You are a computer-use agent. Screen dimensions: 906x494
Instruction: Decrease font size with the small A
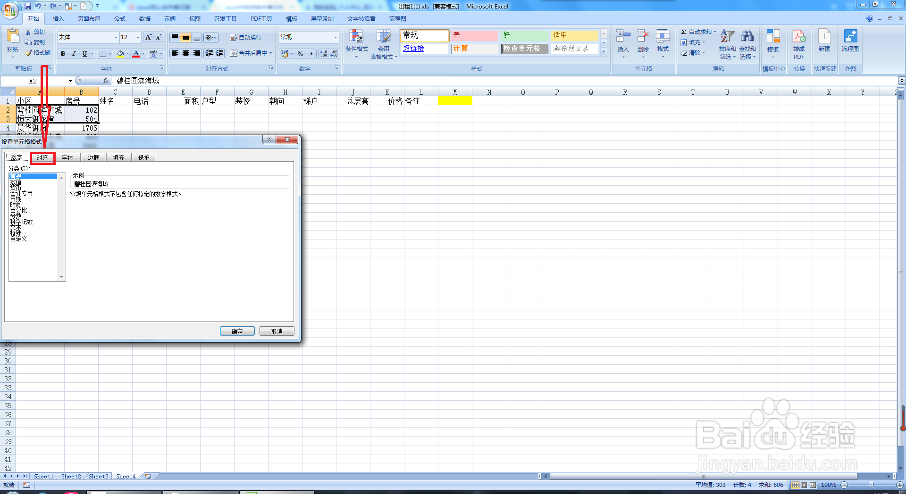pyautogui.click(x=159, y=37)
